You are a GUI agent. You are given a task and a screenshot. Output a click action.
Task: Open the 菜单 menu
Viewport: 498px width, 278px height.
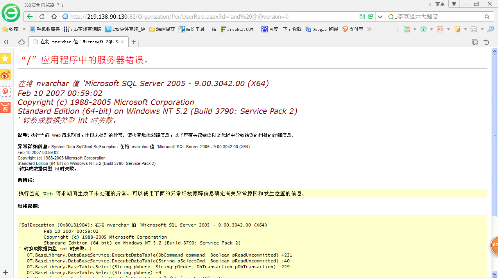click(x=440, y=4)
